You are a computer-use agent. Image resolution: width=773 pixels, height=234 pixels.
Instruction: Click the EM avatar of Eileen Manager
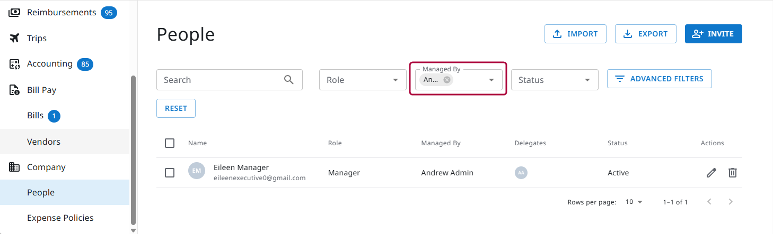tap(196, 171)
